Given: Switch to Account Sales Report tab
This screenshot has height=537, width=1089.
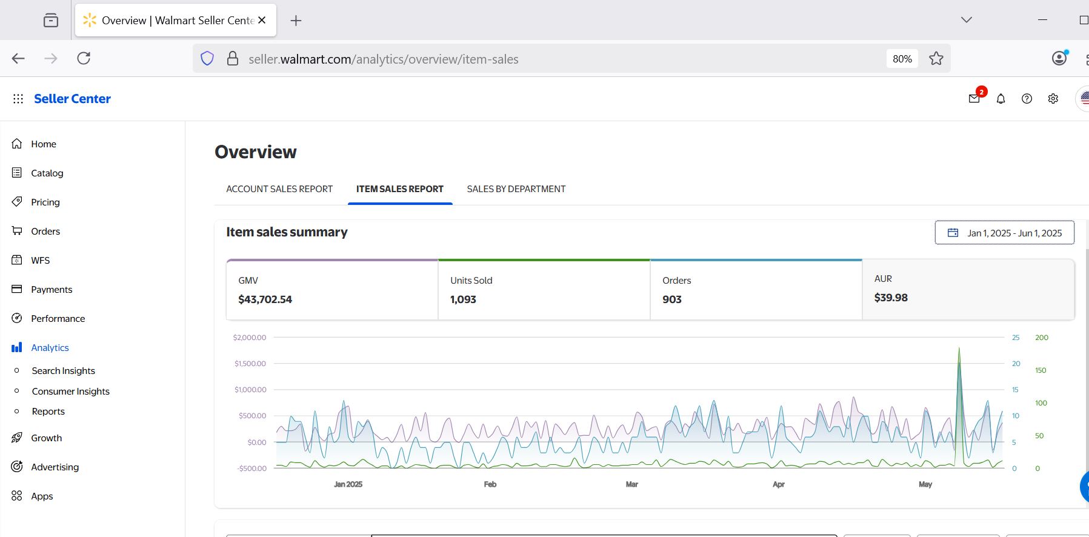Looking at the screenshot, I should point(279,189).
